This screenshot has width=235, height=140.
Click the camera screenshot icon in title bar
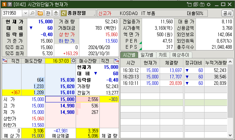coord(202,5)
